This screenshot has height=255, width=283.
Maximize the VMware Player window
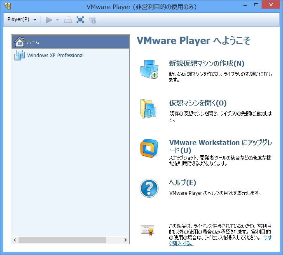256,5
